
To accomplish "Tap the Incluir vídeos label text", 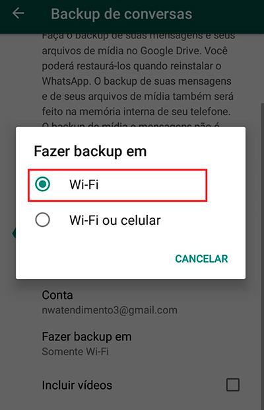I will [x=77, y=385].
